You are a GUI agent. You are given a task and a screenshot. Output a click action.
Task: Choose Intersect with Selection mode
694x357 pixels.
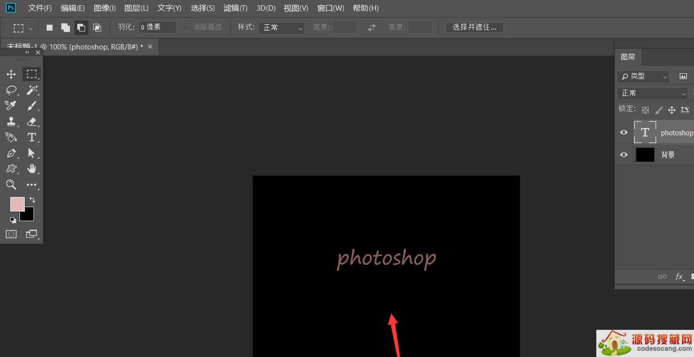[97, 28]
